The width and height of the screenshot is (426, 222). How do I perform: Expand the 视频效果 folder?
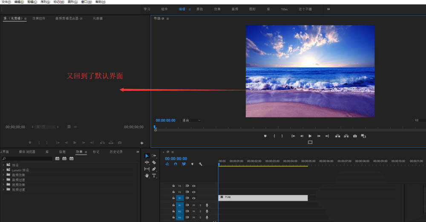3,185
